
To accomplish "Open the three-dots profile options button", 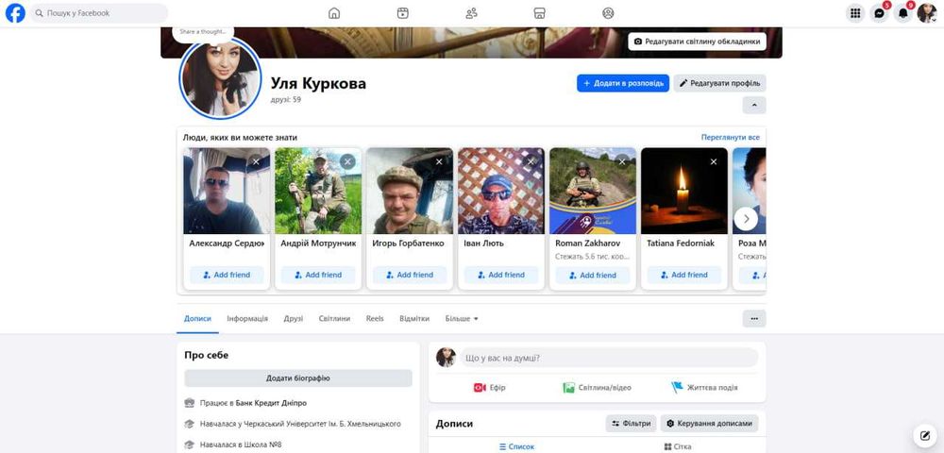I will [x=754, y=319].
